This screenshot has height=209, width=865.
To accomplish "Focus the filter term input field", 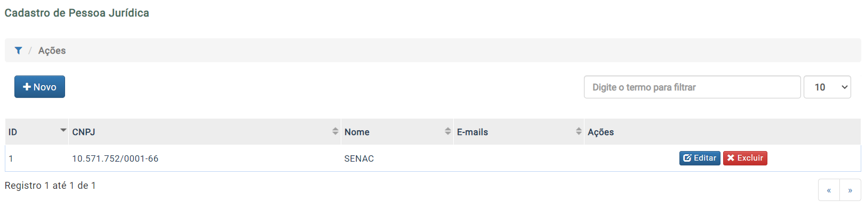I will 692,87.
